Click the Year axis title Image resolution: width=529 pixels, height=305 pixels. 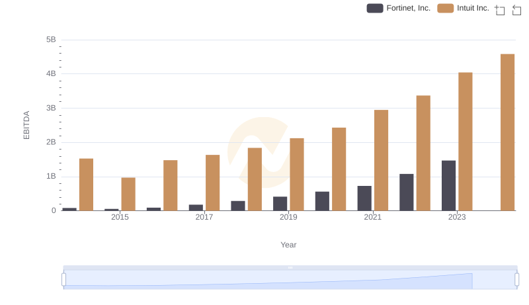tap(288, 245)
